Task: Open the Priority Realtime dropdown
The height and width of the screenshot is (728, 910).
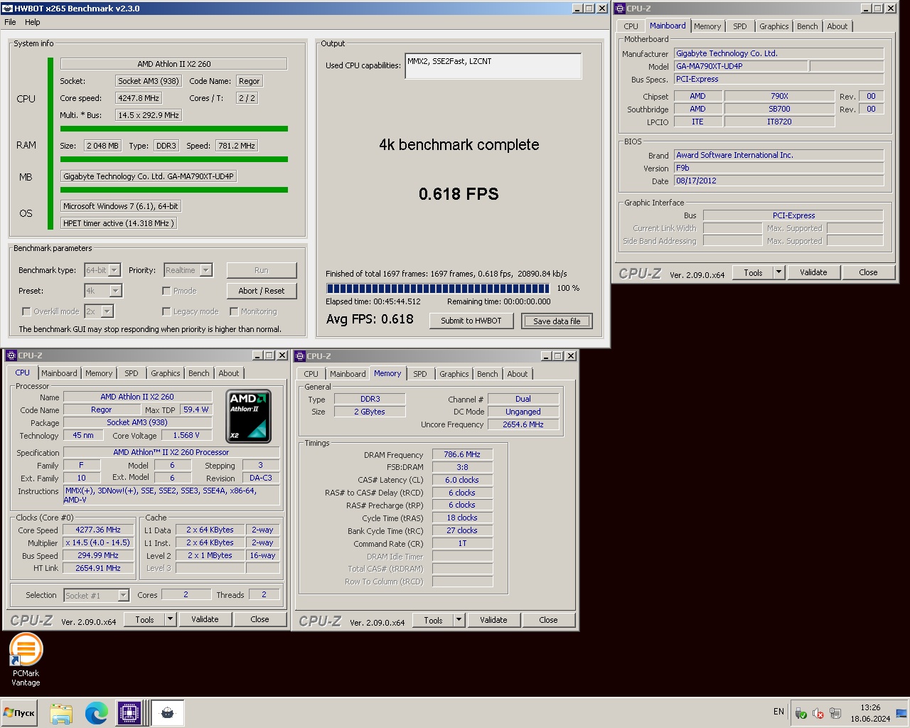Action: point(206,270)
